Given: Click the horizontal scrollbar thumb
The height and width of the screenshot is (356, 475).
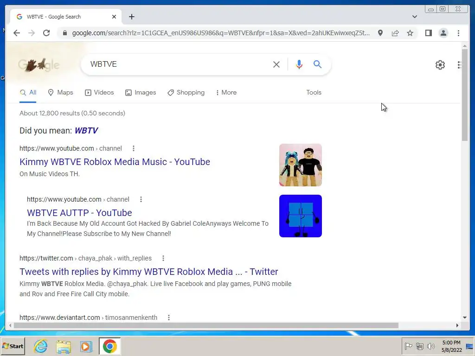Looking at the screenshot, I should pos(206,325).
